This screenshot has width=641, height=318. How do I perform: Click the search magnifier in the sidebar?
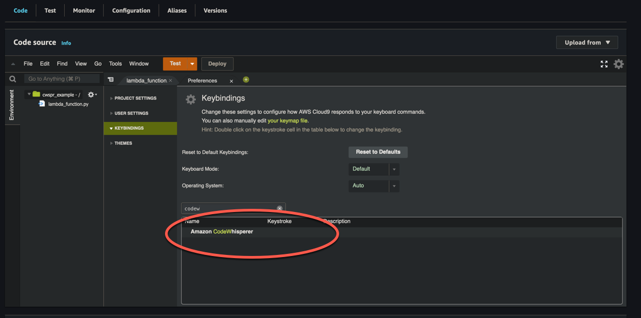tap(13, 78)
